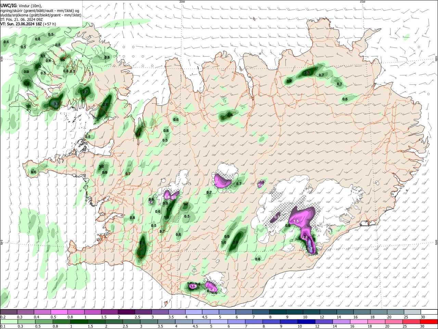The height and width of the screenshot is (329, 438).
Task: Click the snow legend swatch between 3 and 3.5
Action: pos(159,312)
